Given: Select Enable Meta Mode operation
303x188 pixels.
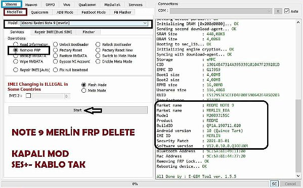Looking at the screenshot, I should (114, 61).
